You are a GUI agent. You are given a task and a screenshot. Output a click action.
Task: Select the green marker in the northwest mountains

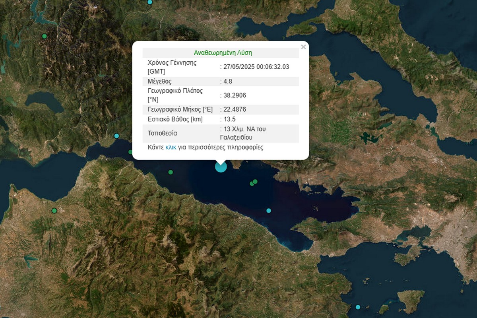coord(45,36)
